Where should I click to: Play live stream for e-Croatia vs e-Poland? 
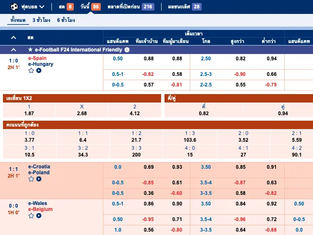point(39,179)
